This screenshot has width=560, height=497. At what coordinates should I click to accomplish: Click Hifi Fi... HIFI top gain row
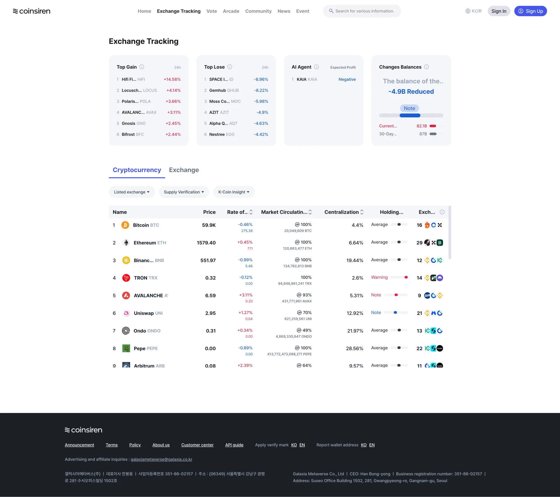point(149,79)
